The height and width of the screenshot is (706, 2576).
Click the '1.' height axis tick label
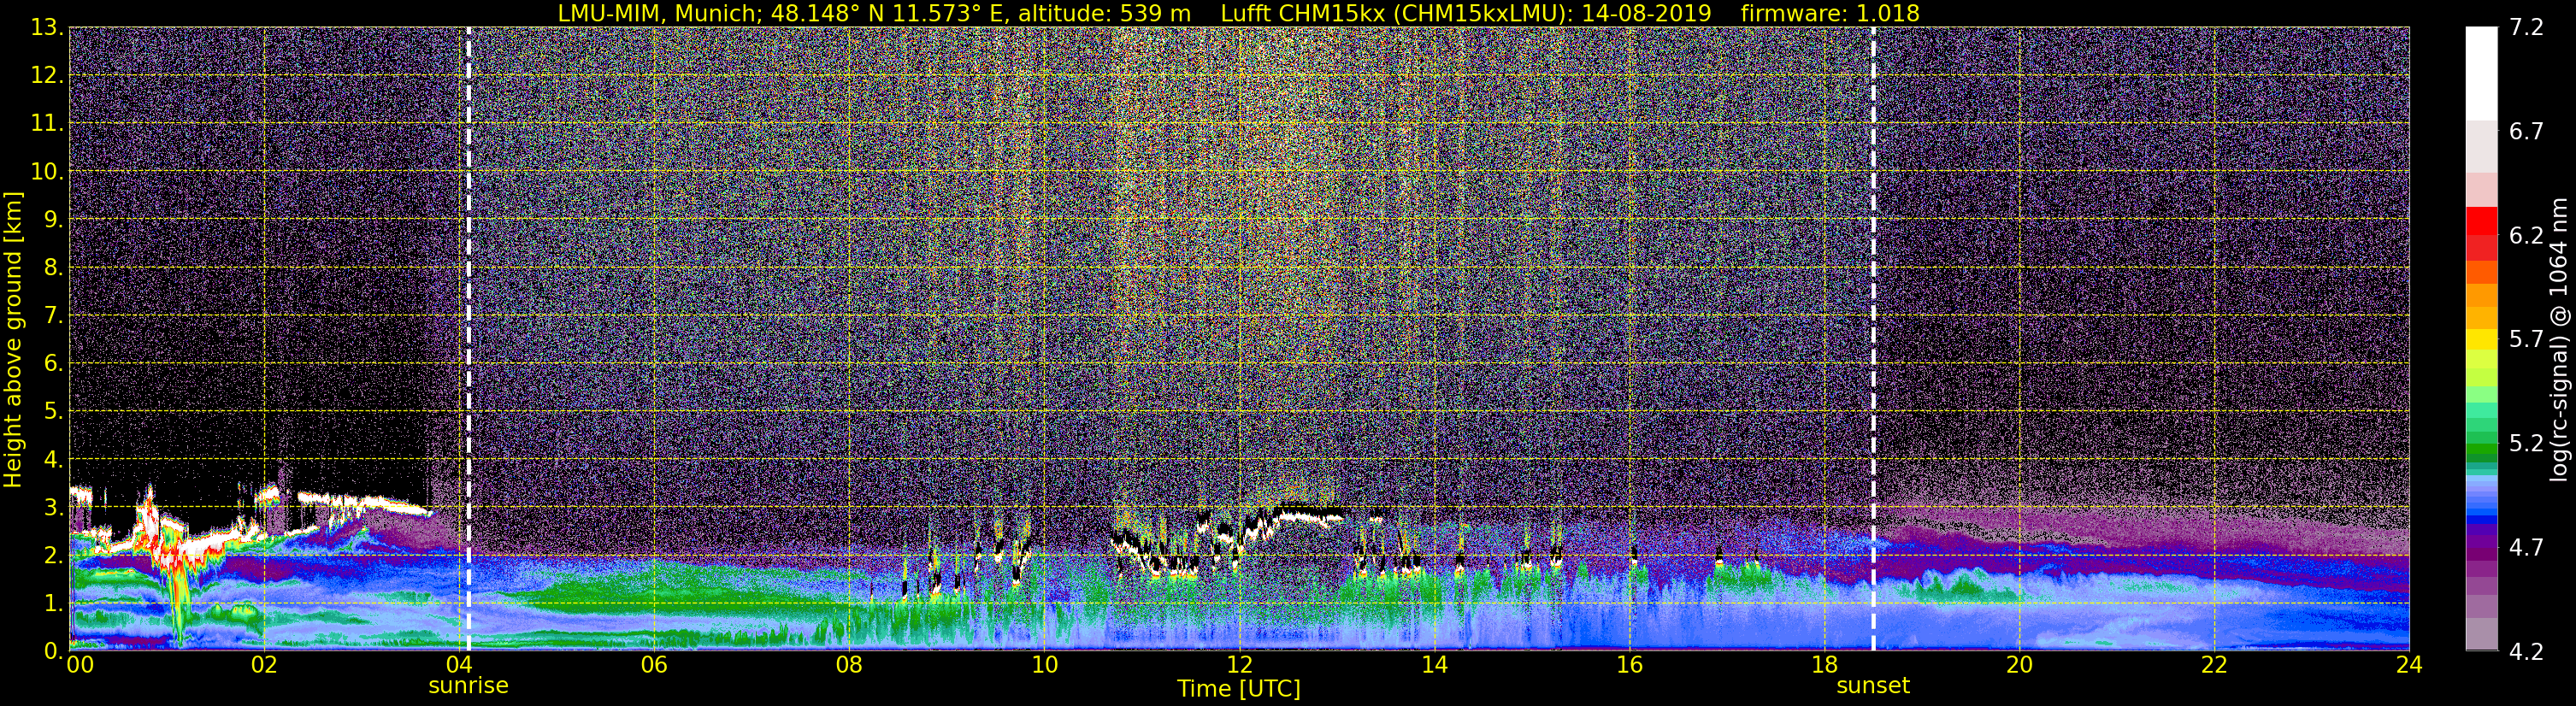54,603
